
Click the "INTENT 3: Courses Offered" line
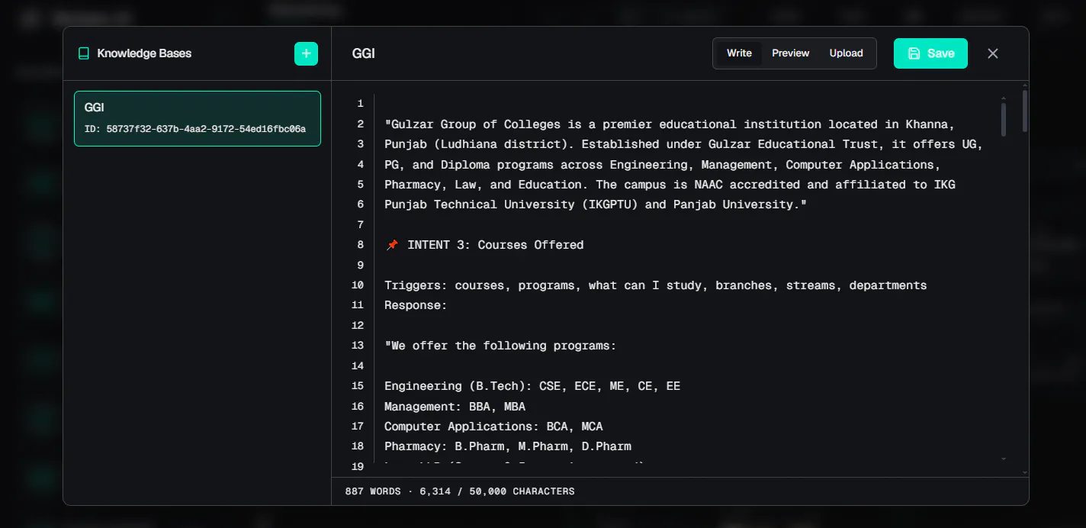click(x=484, y=245)
